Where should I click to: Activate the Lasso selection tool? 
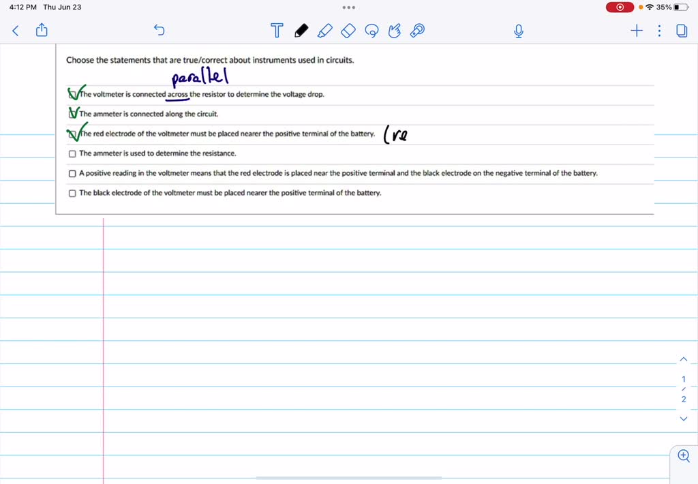(371, 31)
